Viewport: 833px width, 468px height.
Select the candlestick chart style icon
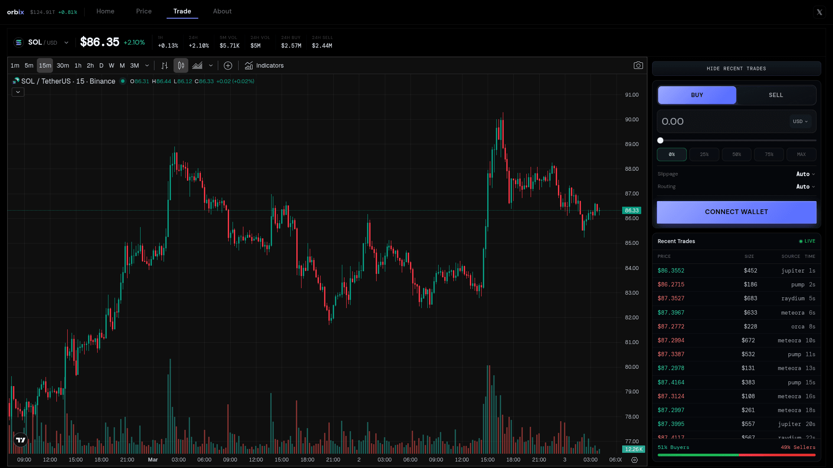point(181,65)
